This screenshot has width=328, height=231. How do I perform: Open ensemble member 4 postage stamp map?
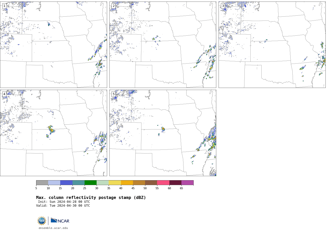(x=53, y=133)
